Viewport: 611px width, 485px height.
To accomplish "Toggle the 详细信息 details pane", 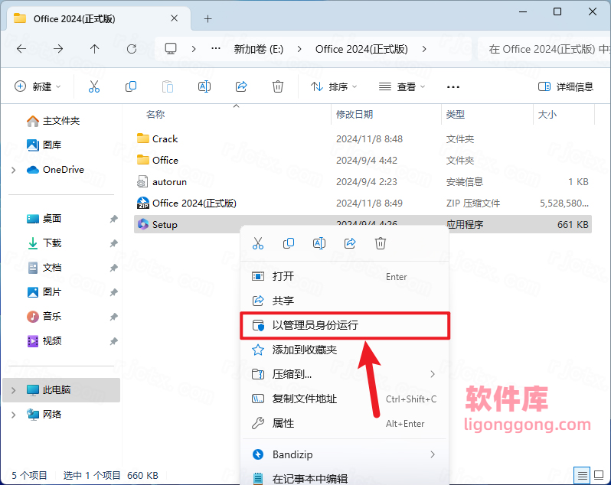I will (565, 86).
